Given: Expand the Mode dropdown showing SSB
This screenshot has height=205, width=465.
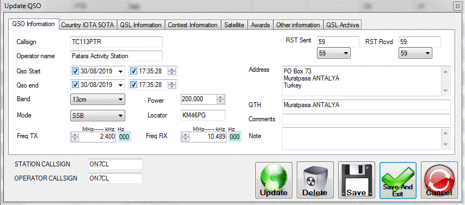Looking at the screenshot, I should coord(97,115).
